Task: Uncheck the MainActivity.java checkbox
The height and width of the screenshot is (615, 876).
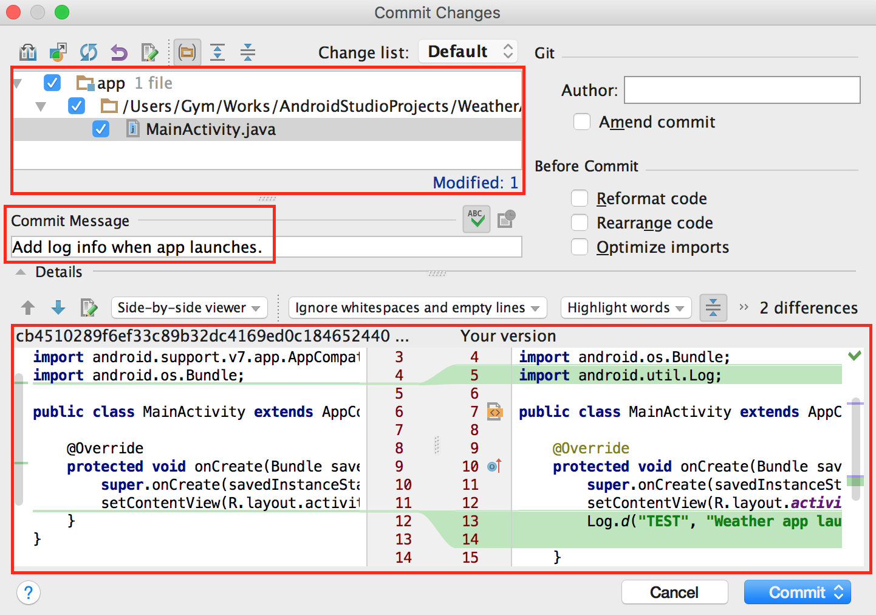Action: (x=101, y=129)
